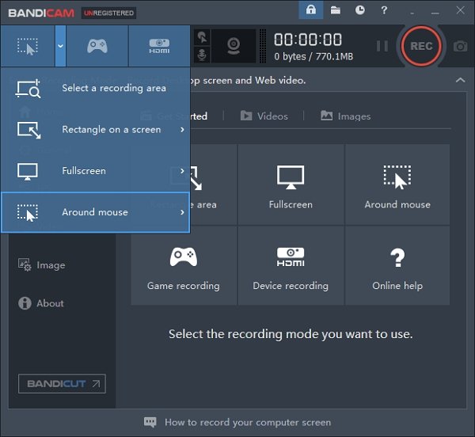Click the recording timer display

308,40
